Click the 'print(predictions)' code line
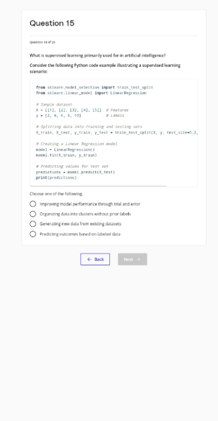This screenshot has height=421, width=218. pyautogui.click(x=56, y=178)
